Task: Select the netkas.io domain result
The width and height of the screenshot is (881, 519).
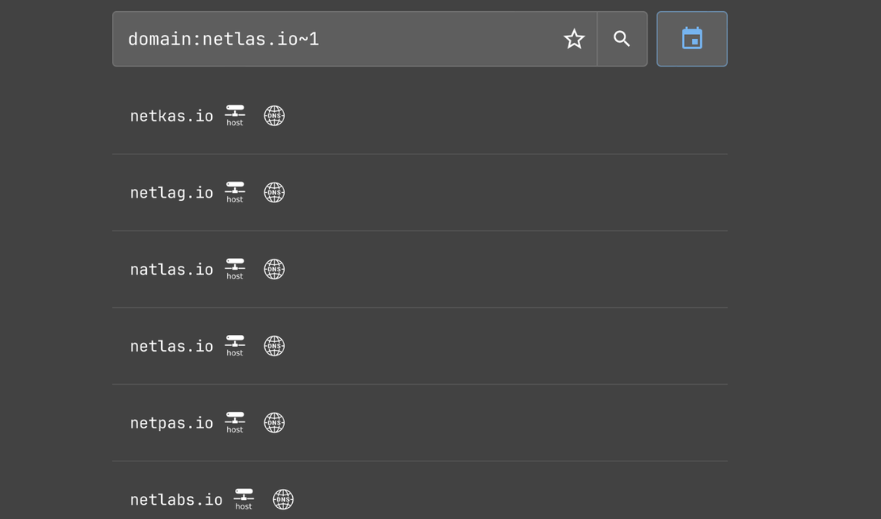Action: [171, 115]
